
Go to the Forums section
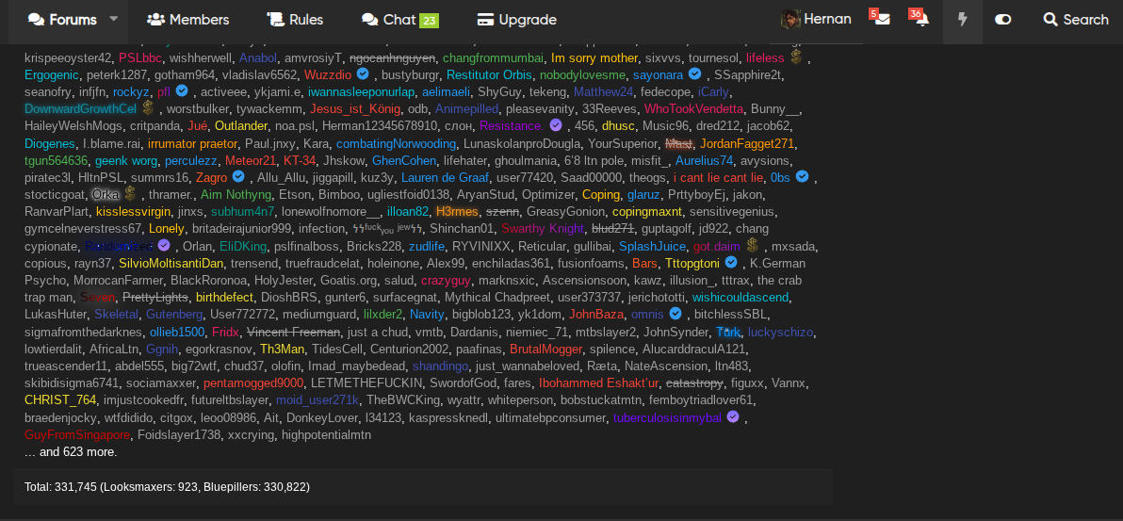[x=62, y=20]
